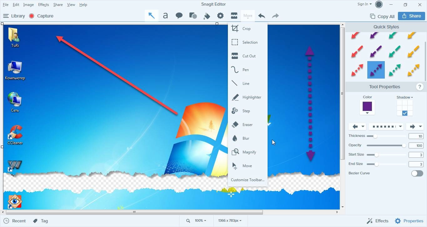
Task: Open the Library hamburger menu
Action: [x=6, y=16]
